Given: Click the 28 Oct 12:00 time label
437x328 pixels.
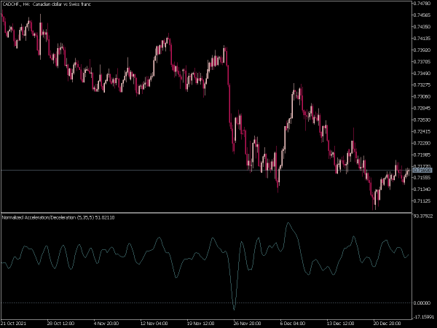Looking at the screenshot, I should point(60,324).
